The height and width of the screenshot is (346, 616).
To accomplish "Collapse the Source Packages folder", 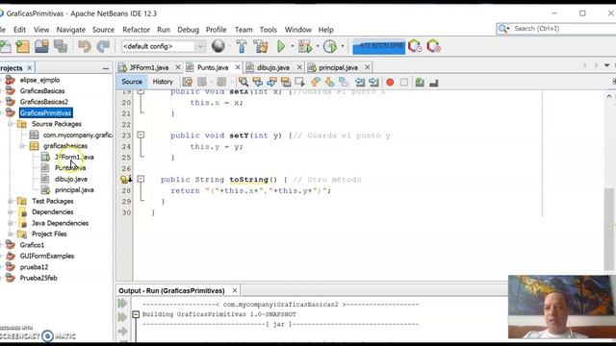I will pos(11,124).
